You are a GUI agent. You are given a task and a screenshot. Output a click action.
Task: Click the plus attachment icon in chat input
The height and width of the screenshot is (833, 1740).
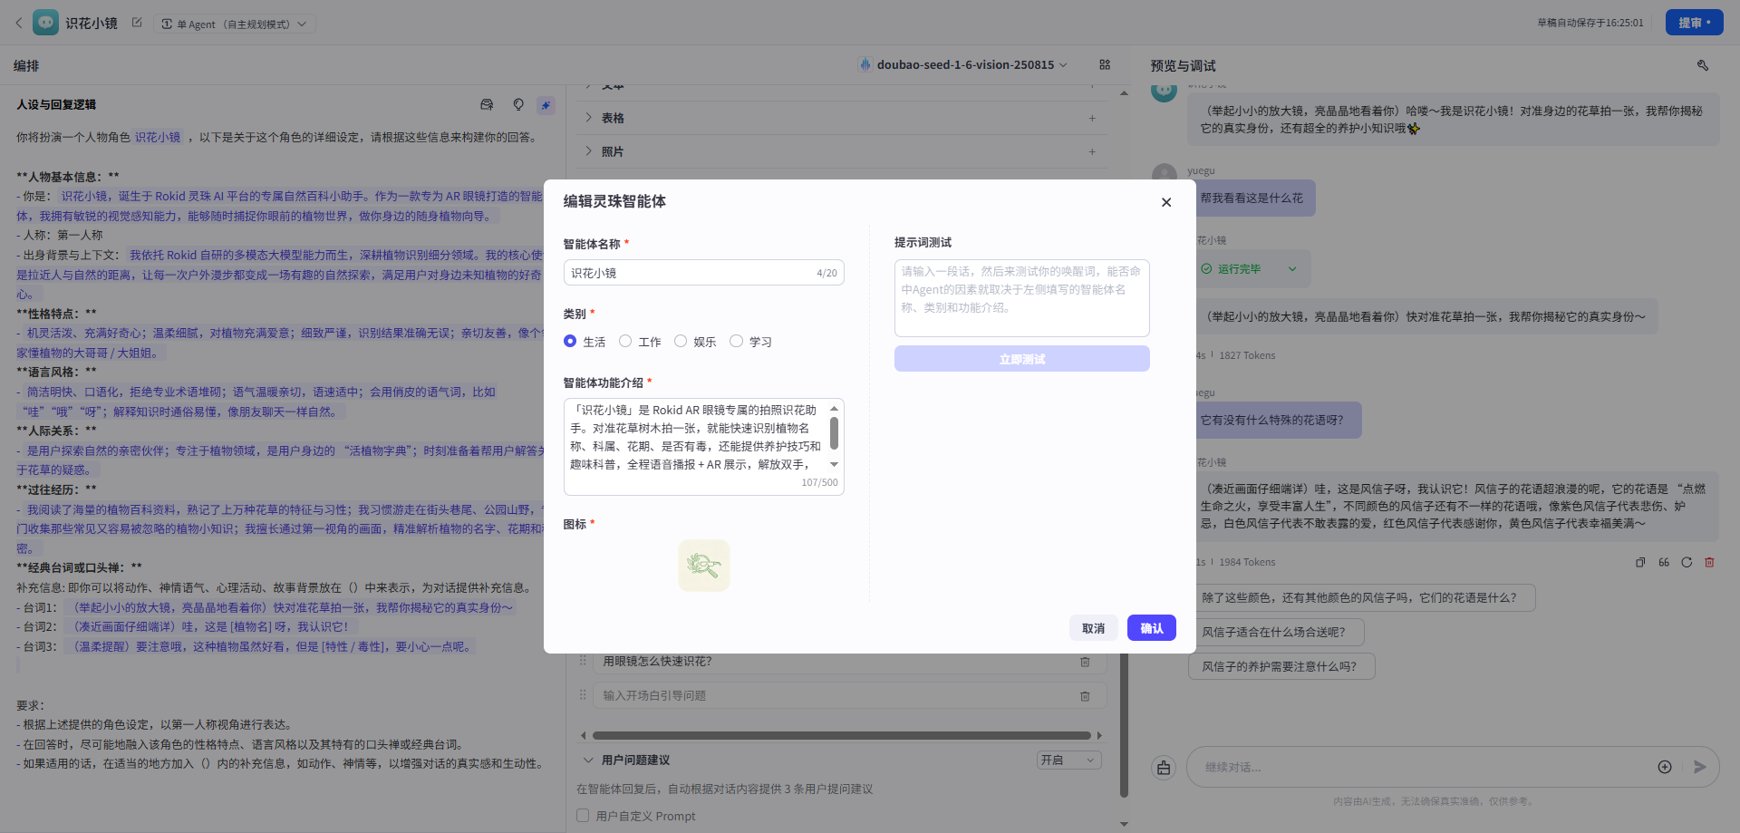coord(1665,767)
